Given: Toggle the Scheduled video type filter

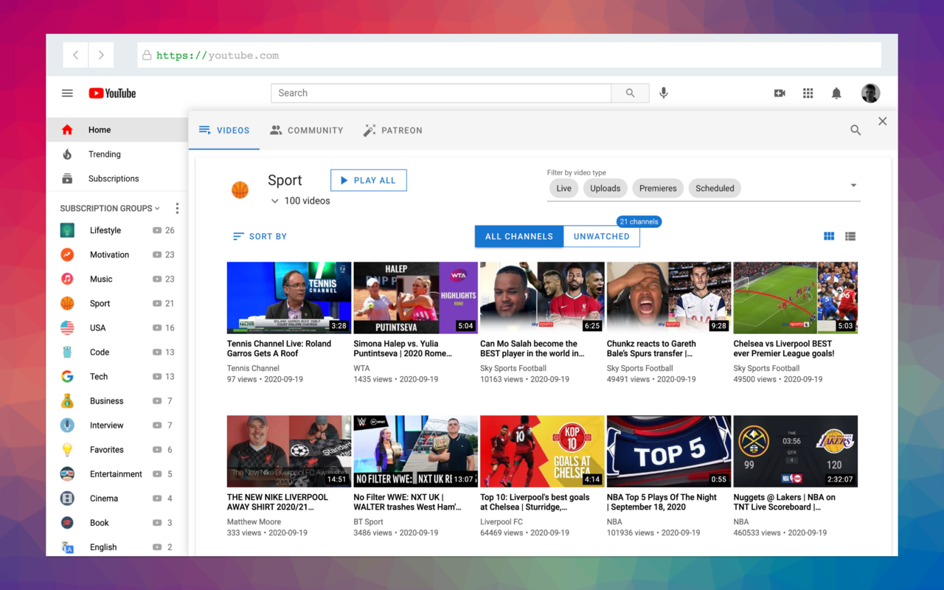Looking at the screenshot, I should coord(715,188).
